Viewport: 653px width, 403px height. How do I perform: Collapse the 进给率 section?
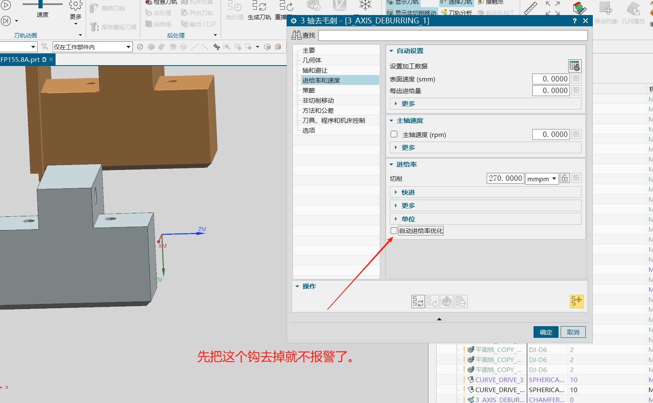coord(391,165)
